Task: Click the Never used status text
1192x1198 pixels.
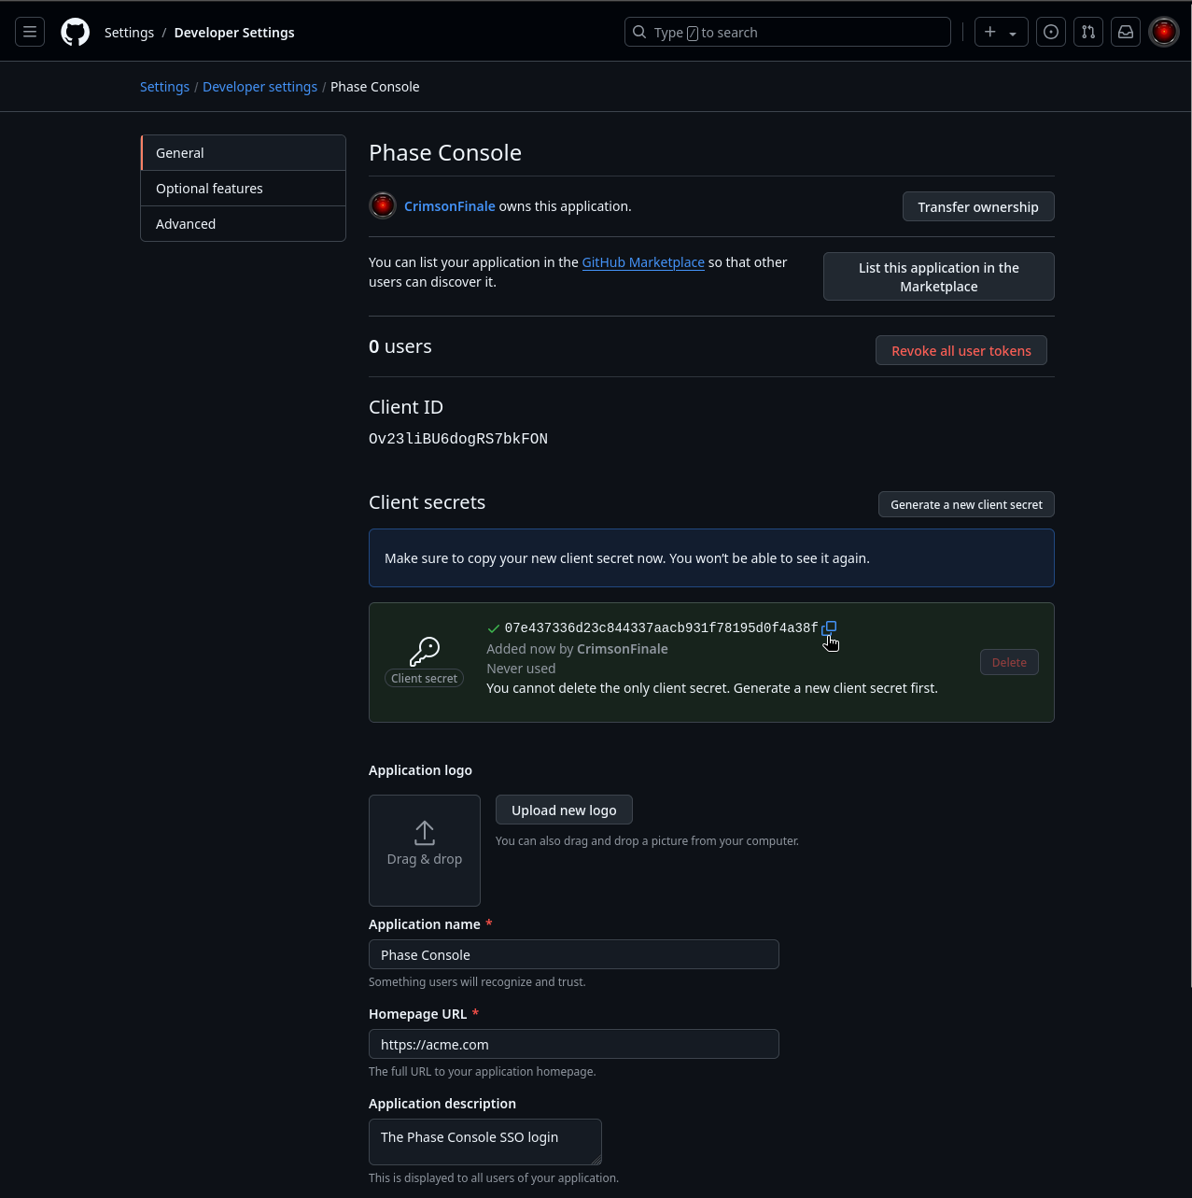Action: point(521,669)
